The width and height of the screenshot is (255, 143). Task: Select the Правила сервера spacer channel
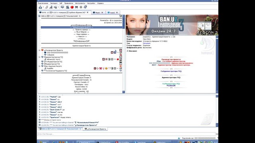click(81, 30)
